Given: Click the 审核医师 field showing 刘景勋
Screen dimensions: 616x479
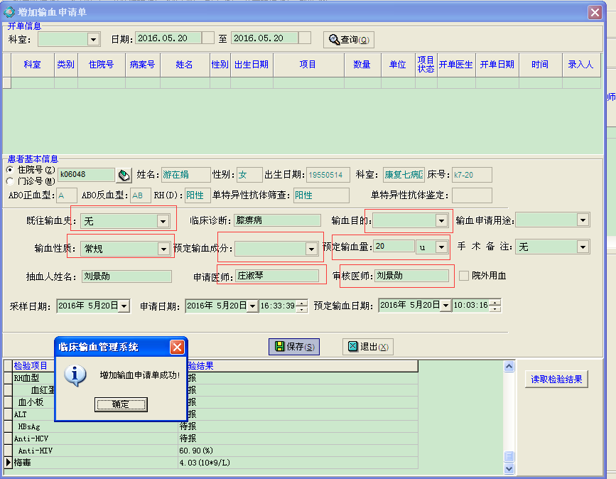Looking at the screenshot, I should click(411, 276).
